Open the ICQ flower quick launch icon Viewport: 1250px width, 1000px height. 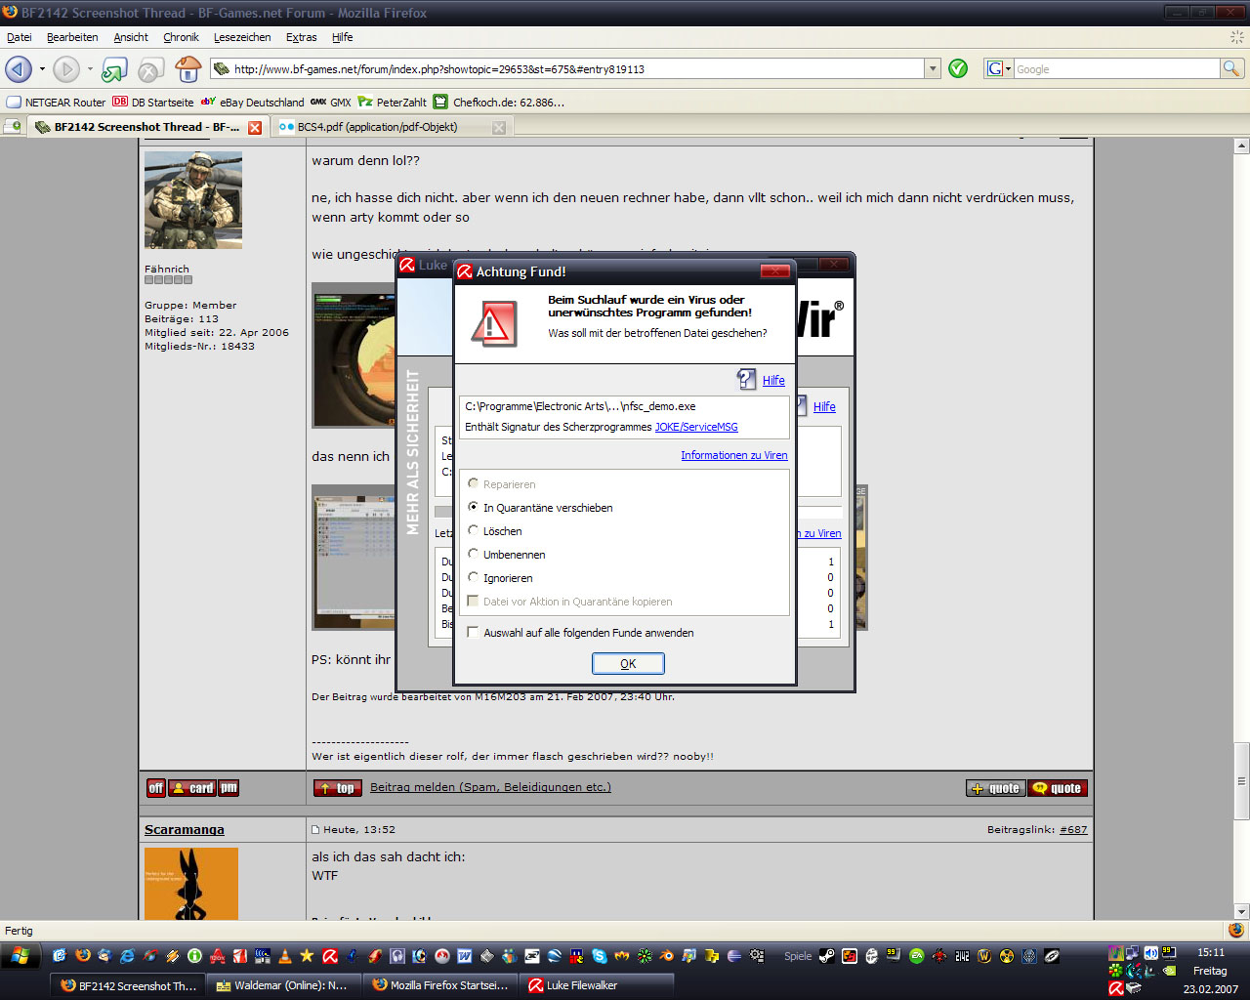click(x=645, y=956)
